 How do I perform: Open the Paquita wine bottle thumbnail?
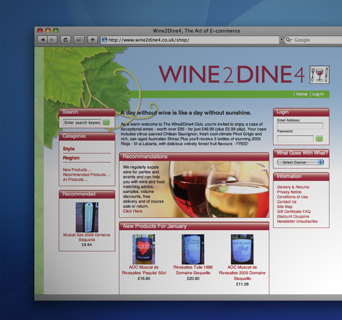[x=144, y=249]
